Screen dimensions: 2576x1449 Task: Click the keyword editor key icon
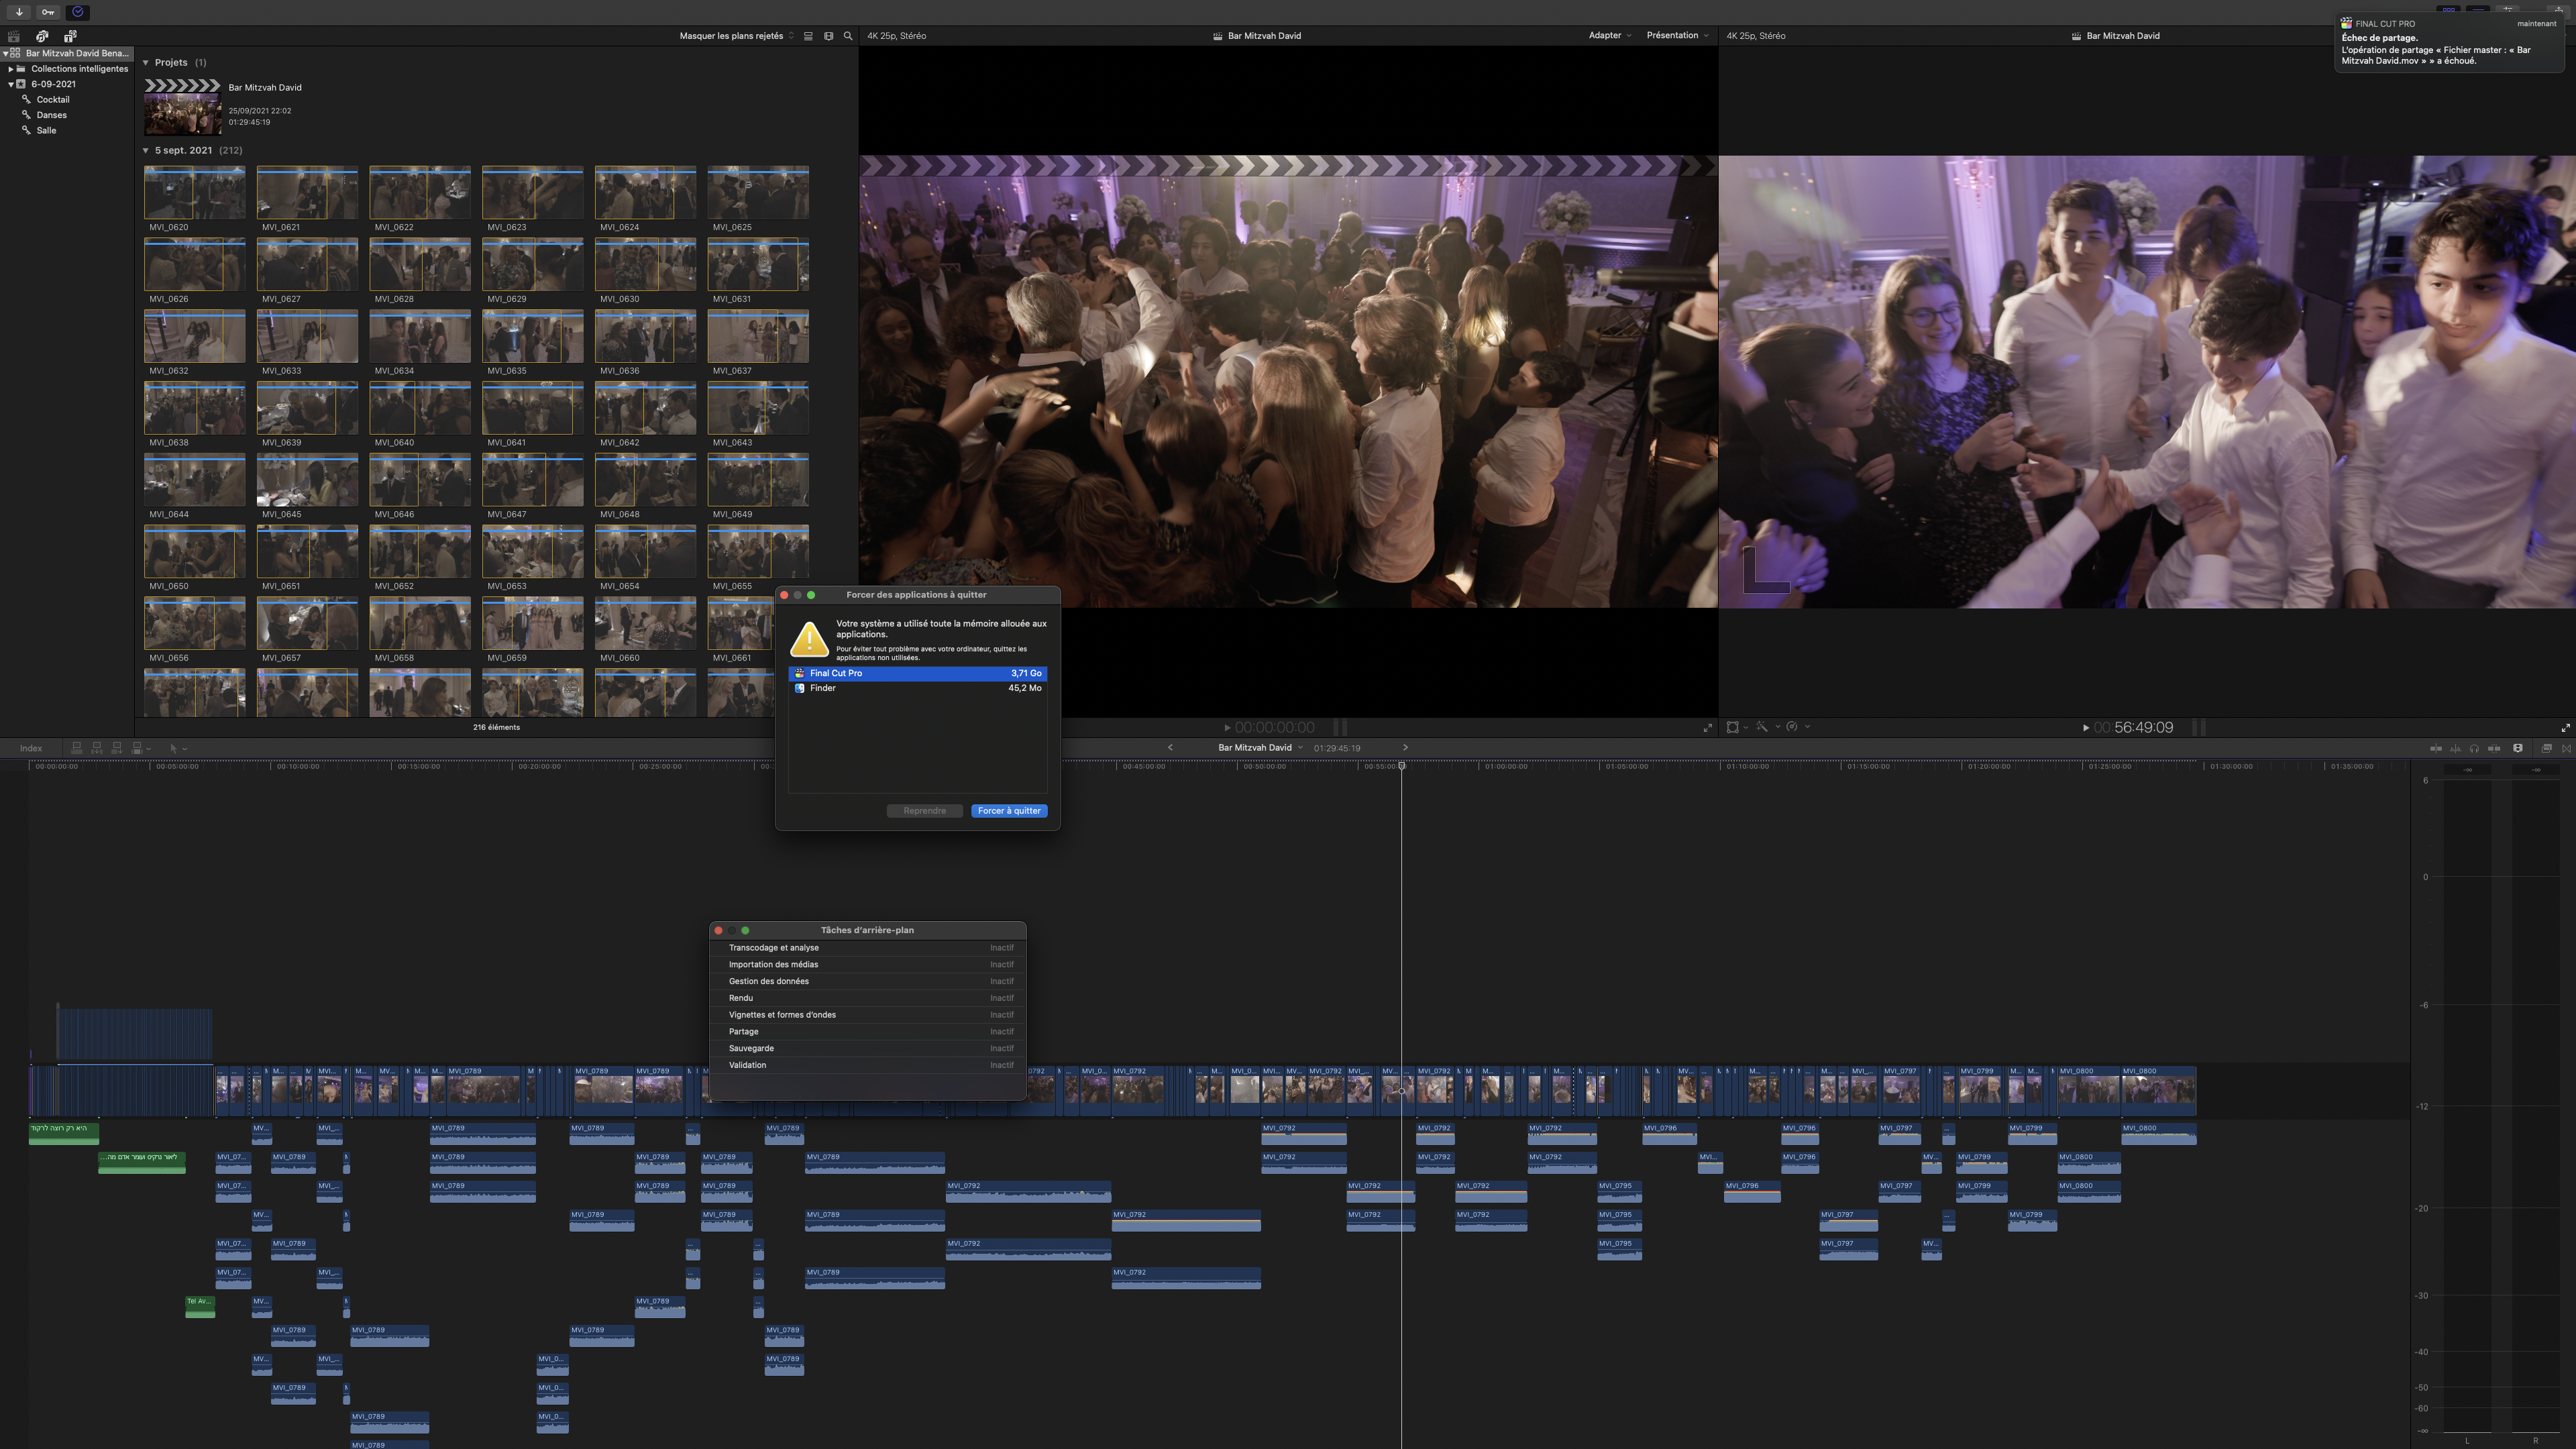click(48, 12)
